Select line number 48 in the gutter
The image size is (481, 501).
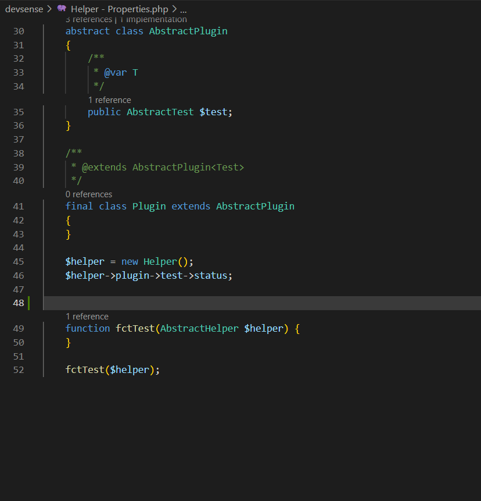pos(18,303)
